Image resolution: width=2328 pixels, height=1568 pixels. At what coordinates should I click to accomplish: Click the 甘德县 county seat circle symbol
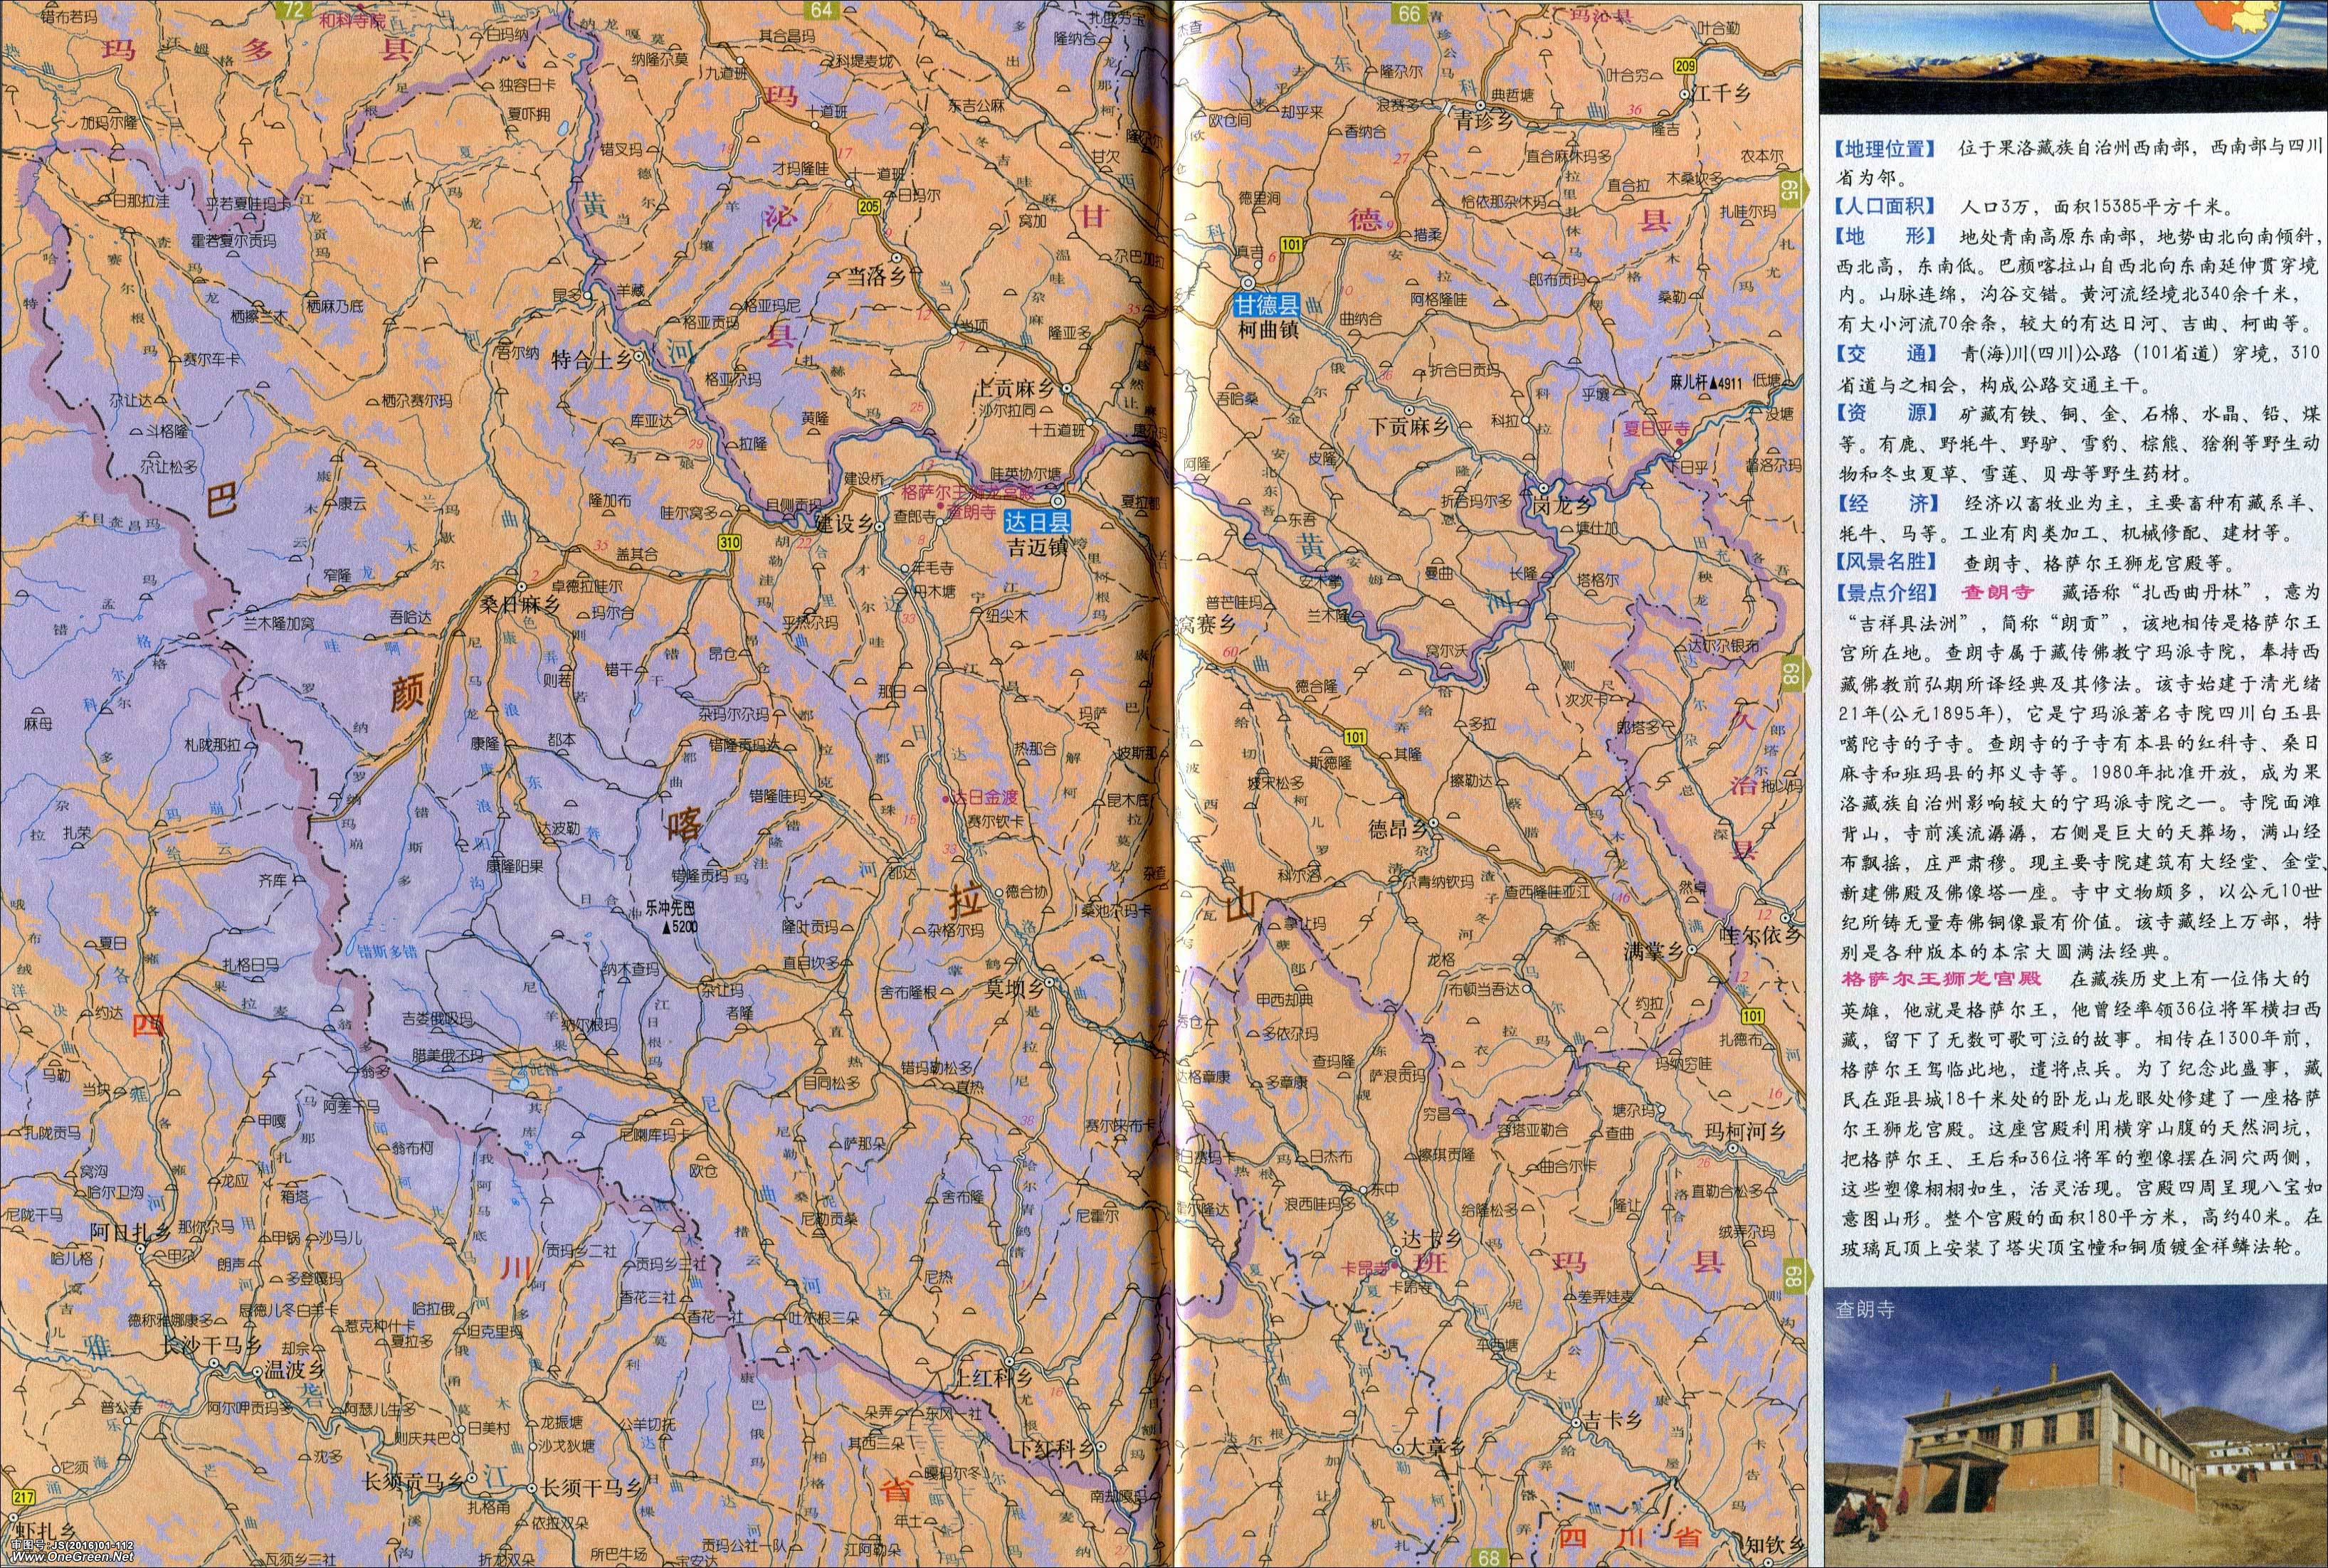1248,283
